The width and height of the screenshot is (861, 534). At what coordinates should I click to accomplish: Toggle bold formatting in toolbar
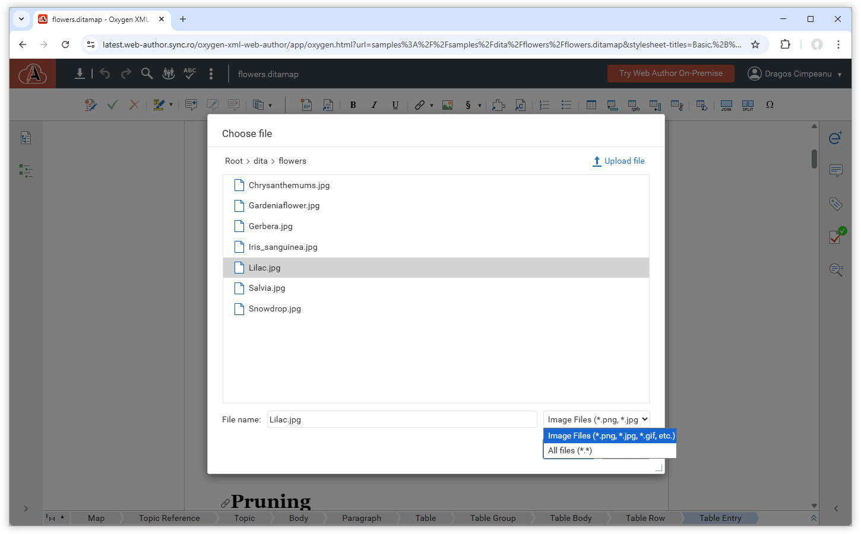(353, 105)
